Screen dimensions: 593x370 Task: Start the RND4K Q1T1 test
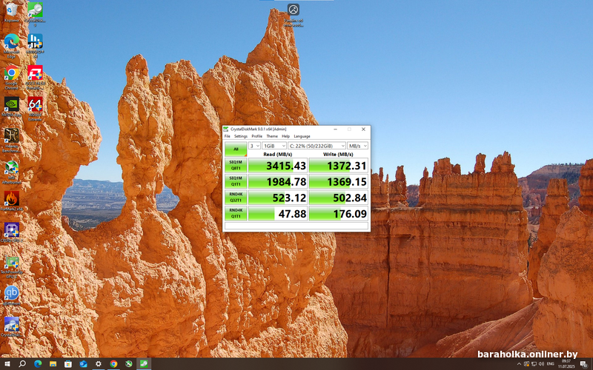pos(236,213)
